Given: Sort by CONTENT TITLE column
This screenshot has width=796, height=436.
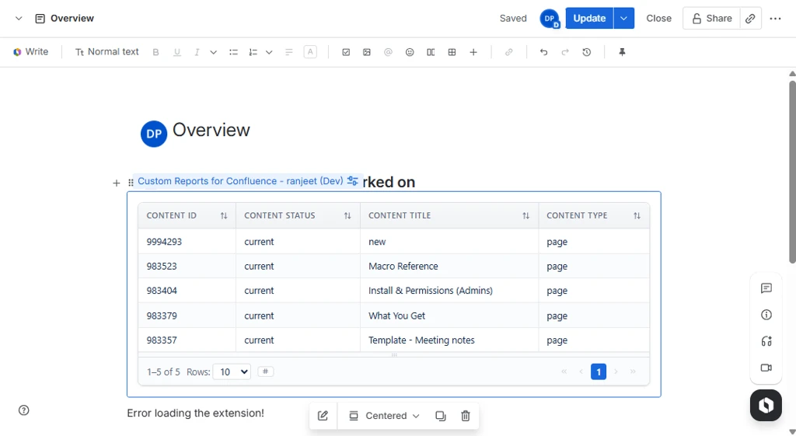Looking at the screenshot, I should tap(526, 216).
